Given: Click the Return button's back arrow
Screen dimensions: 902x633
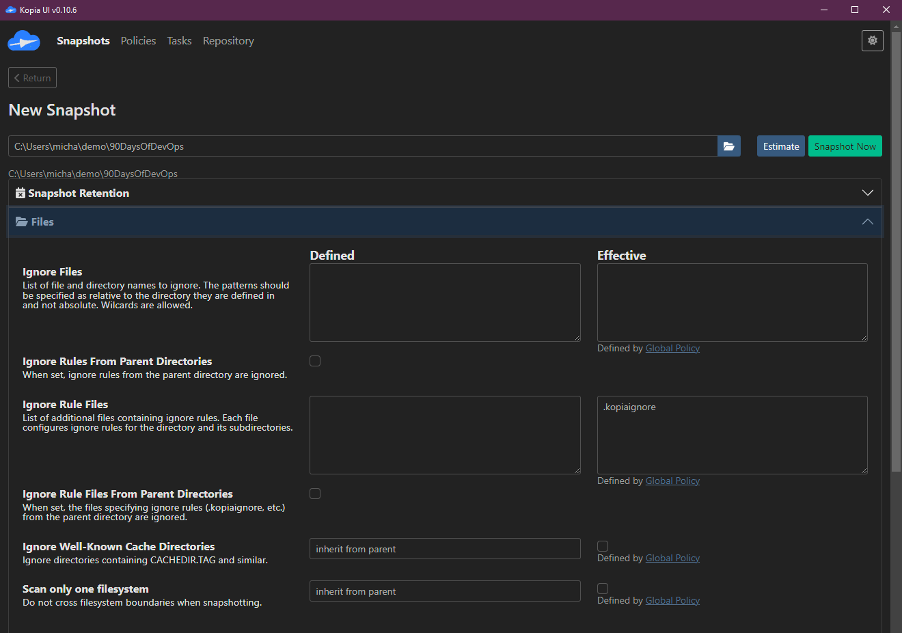Looking at the screenshot, I should point(17,78).
